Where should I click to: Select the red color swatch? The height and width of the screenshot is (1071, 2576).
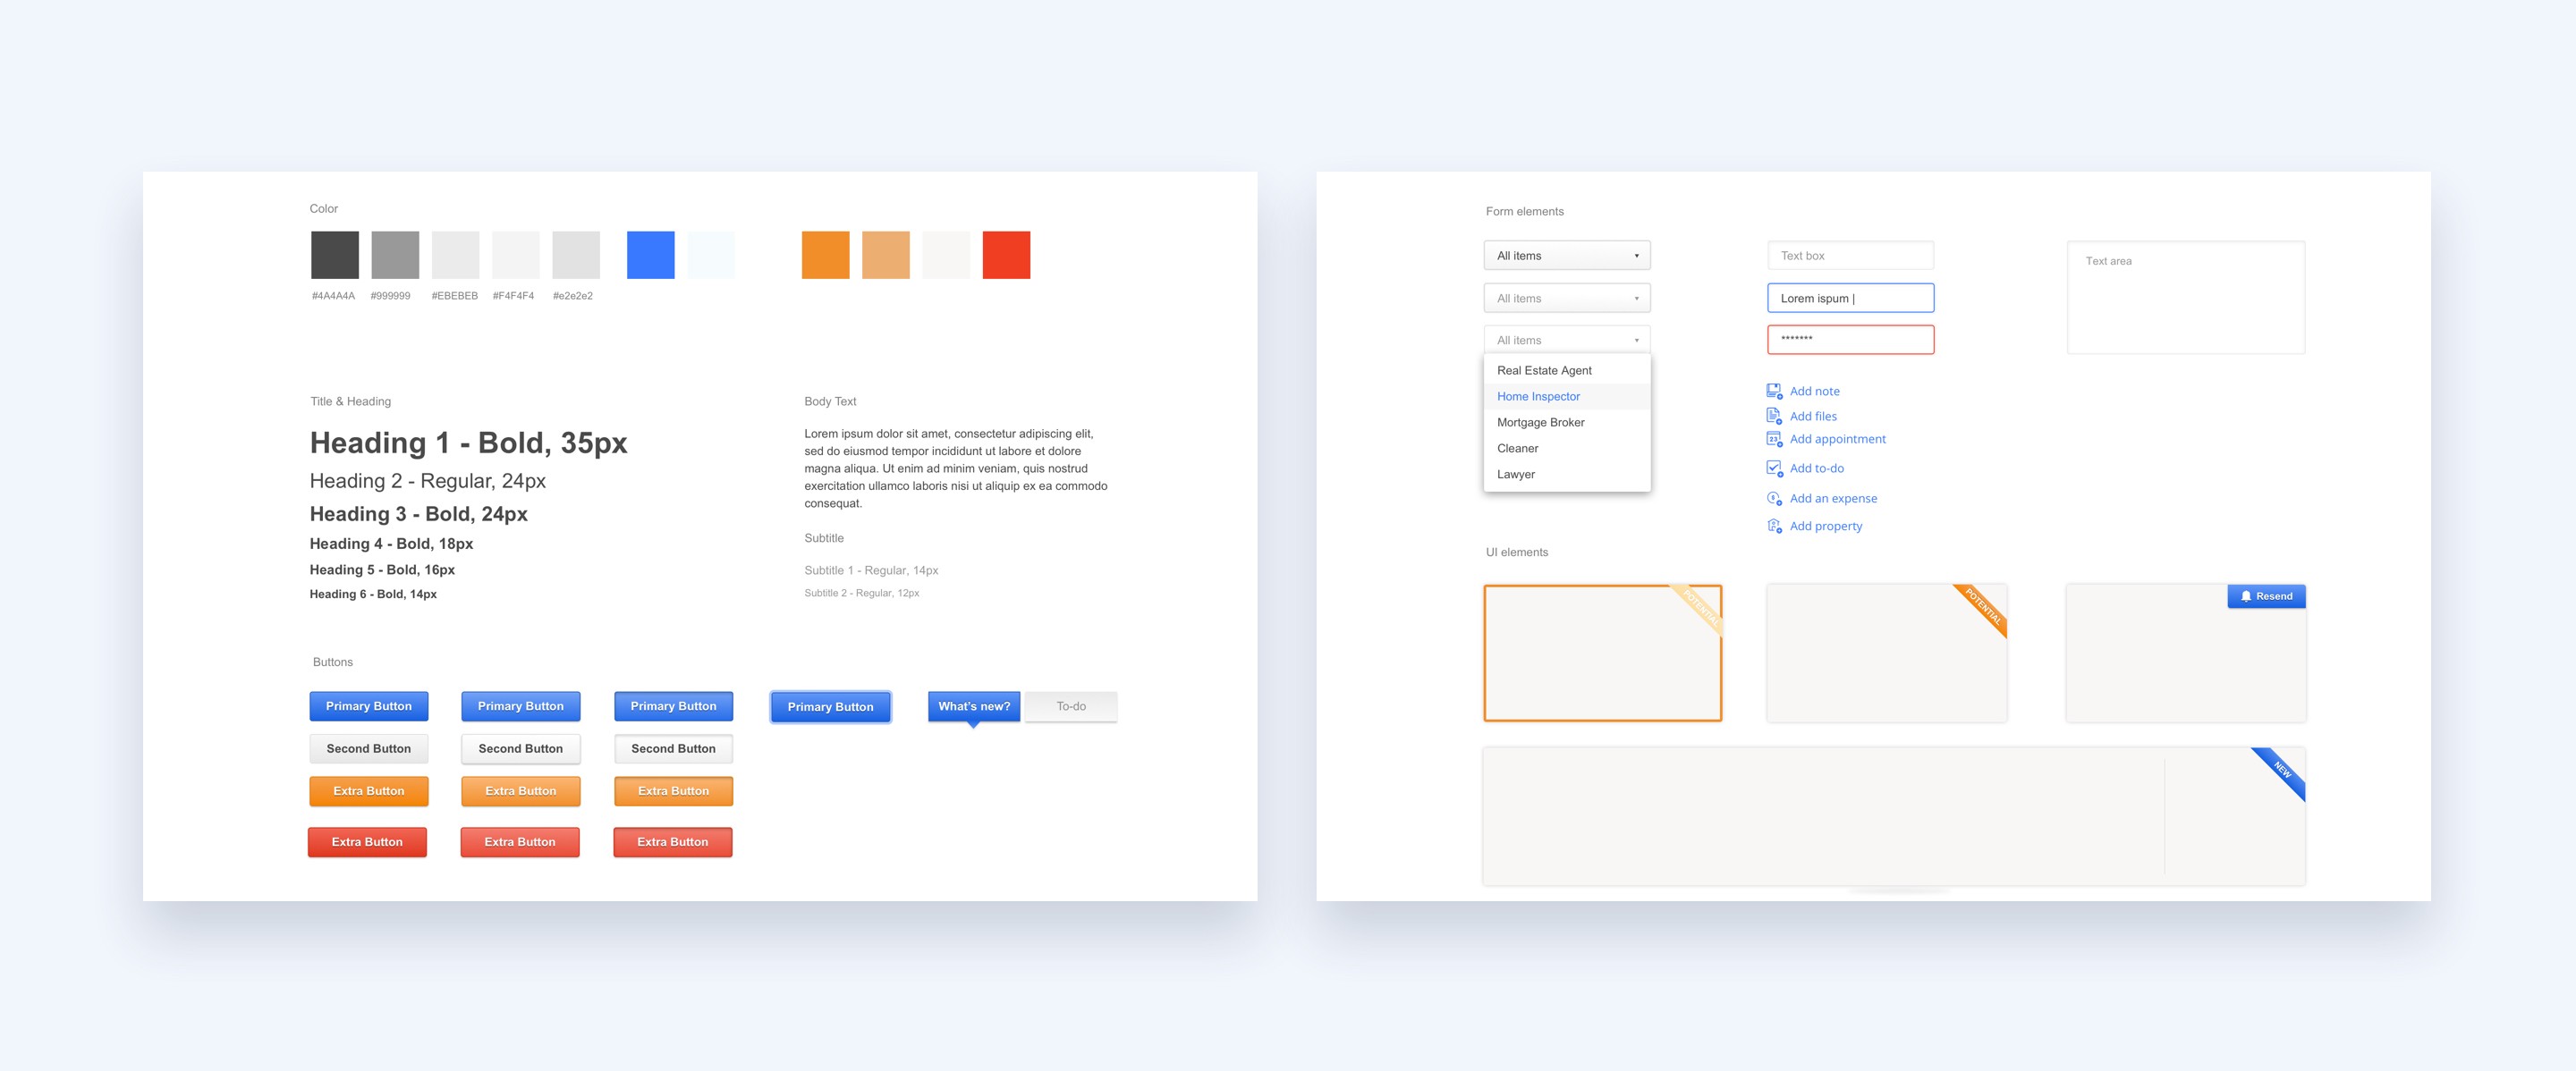(x=1009, y=253)
